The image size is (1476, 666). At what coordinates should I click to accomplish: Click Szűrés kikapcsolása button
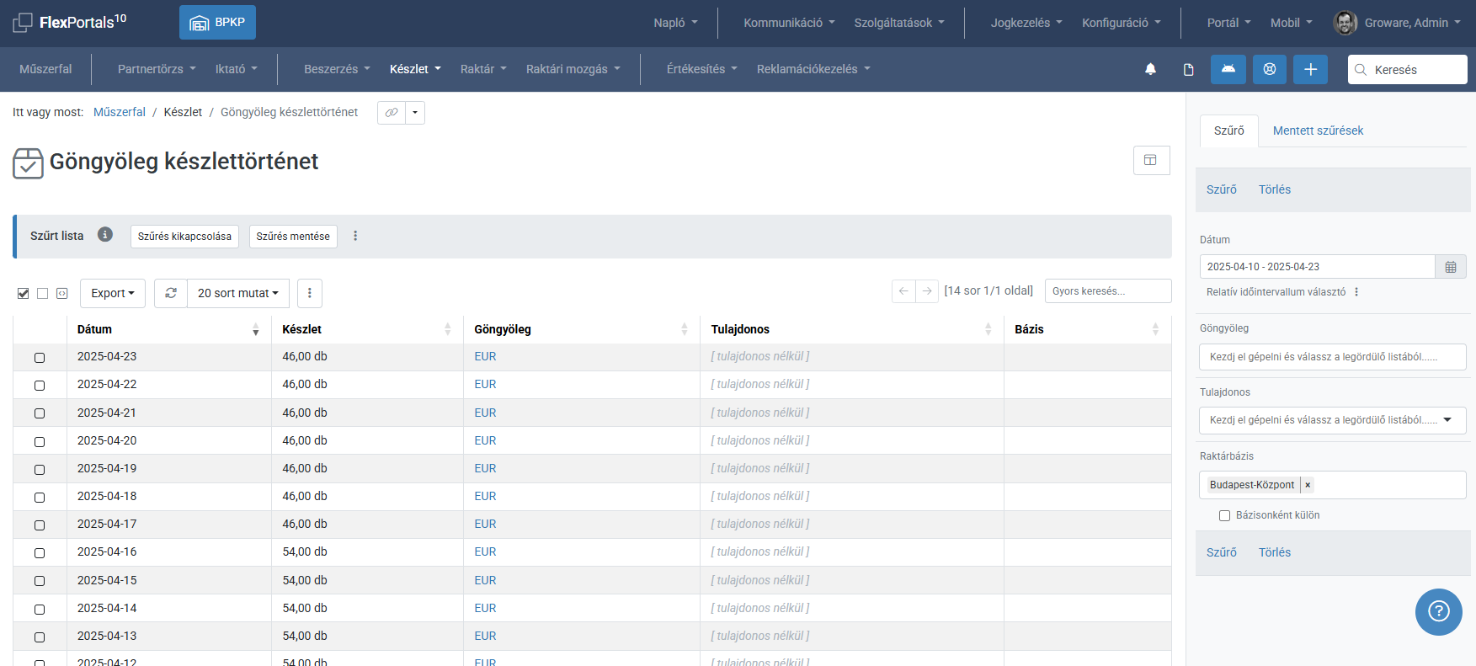(184, 237)
